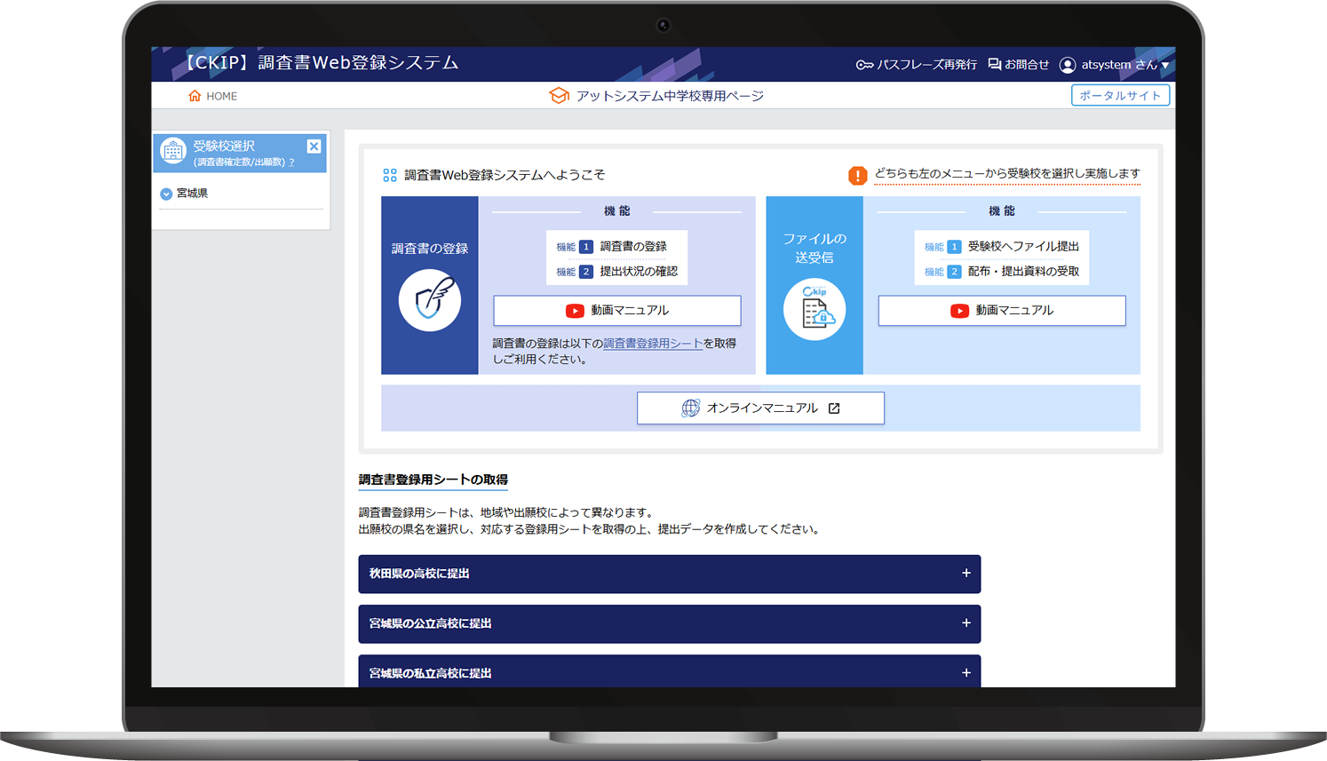Open the オンラインマニュアル button
Image resolution: width=1327 pixels, height=761 pixels.
pyautogui.click(x=760, y=408)
